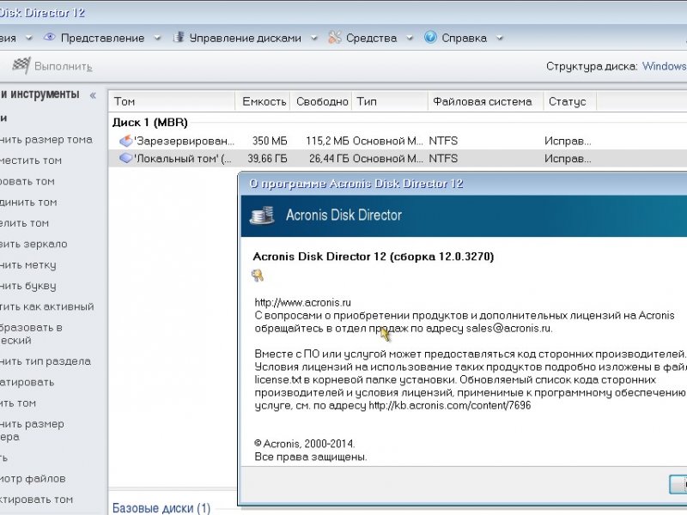This screenshot has height=515, width=687.
Task: Click the 'О программе Acronis Disk Director 12' title bar
Action: tap(464, 184)
